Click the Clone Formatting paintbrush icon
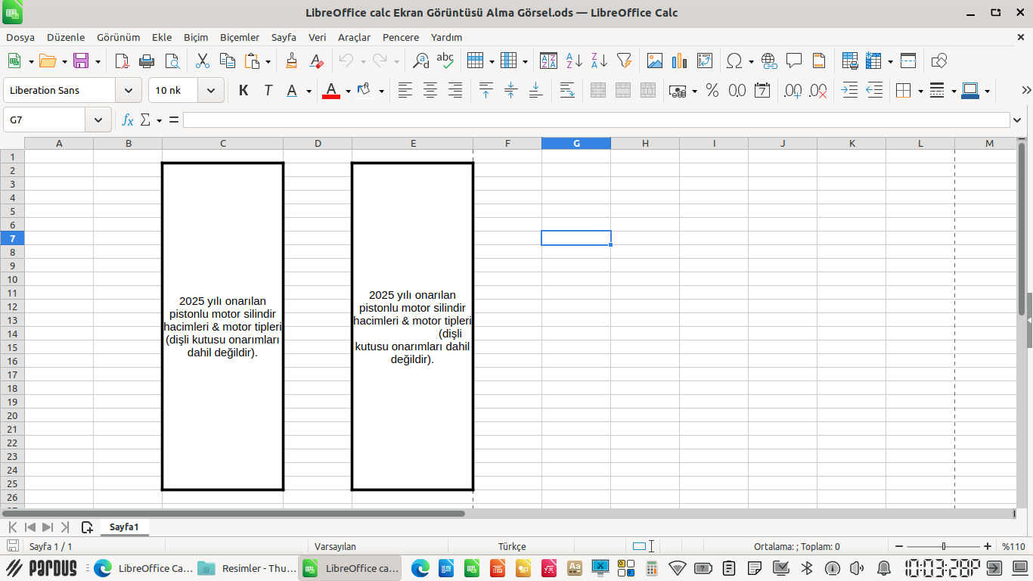Screen dimensions: 1033x581 (x=291, y=61)
